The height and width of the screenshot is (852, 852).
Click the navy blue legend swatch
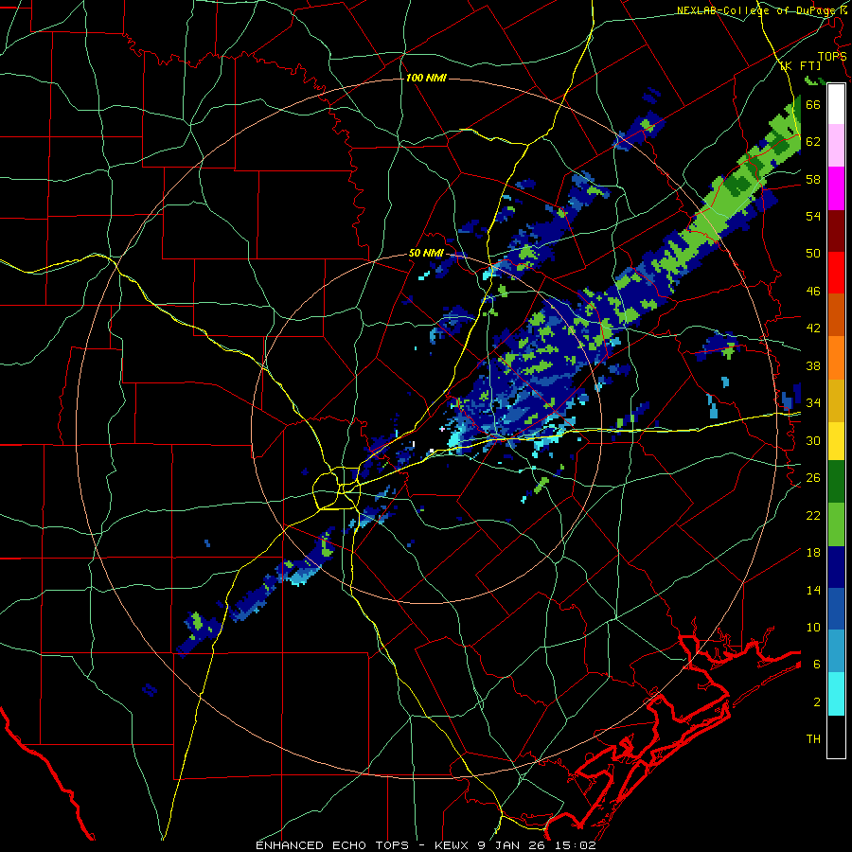836,567
